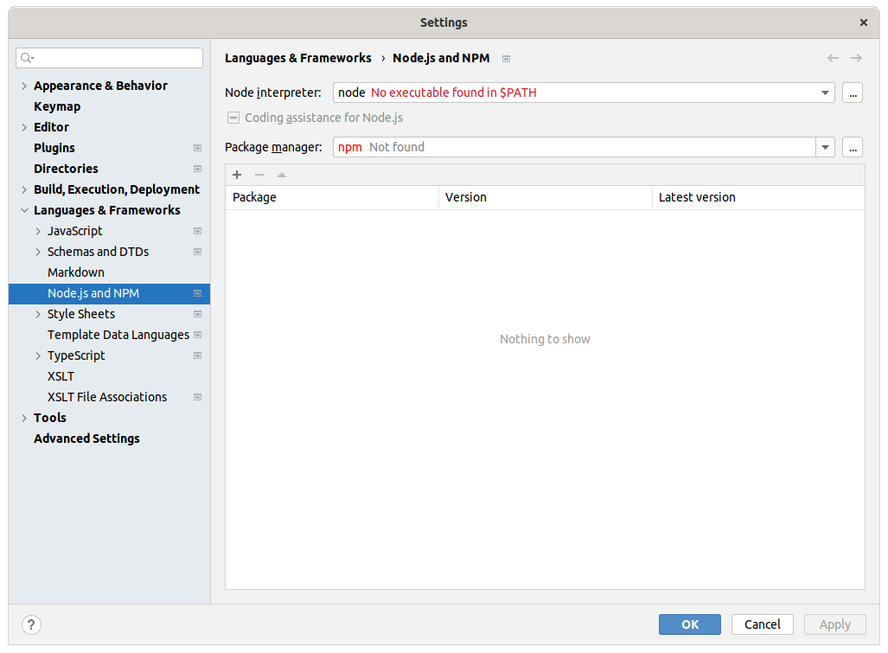
Task: Focus the settings search field
Action: [x=109, y=58]
